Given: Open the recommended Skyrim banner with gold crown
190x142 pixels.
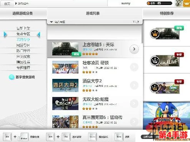Looking at the screenshot, I should pyautogui.click(x=167, y=33).
